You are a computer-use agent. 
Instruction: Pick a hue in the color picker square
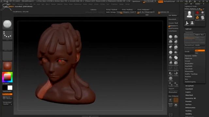[7, 77]
